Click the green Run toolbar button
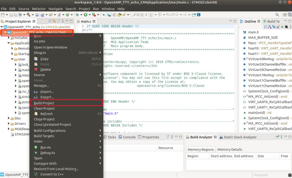 pos(85,15)
